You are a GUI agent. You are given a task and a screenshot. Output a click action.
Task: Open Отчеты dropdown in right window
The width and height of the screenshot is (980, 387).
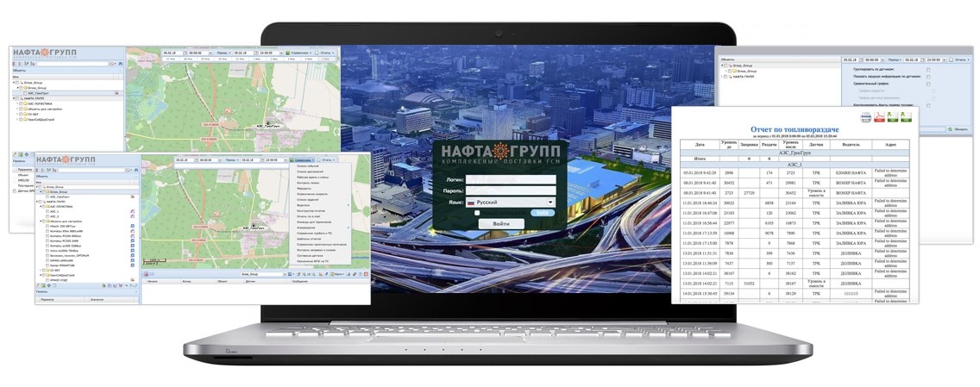(x=959, y=60)
